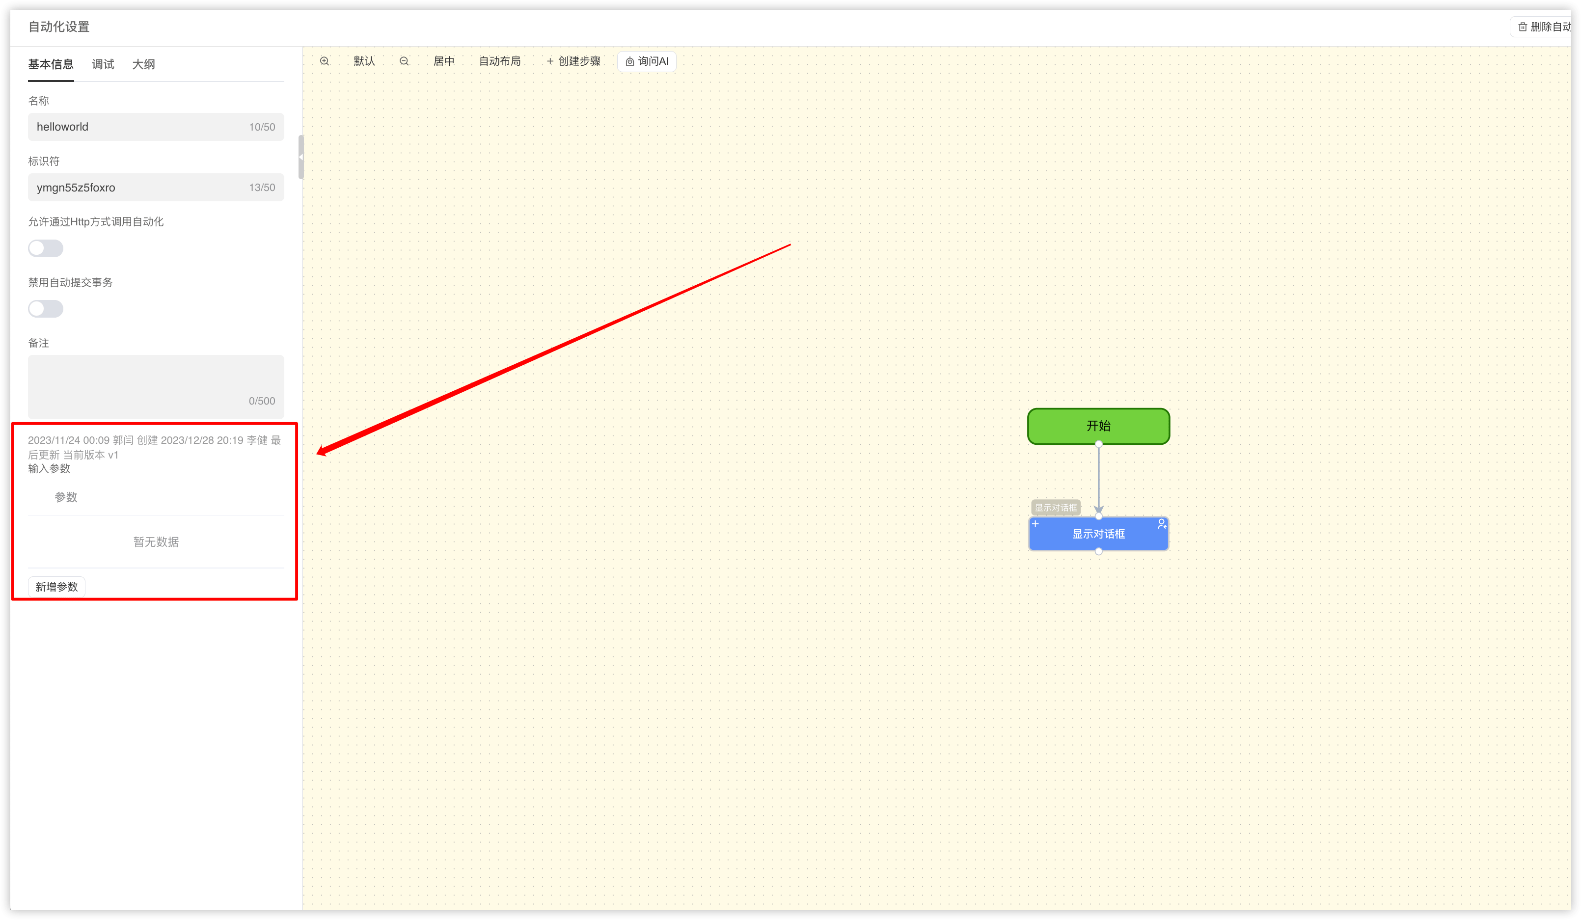Click the bottom connector of 开始 node
The width and height of the screenshot is (1581, 920).
pos(1098,444)
